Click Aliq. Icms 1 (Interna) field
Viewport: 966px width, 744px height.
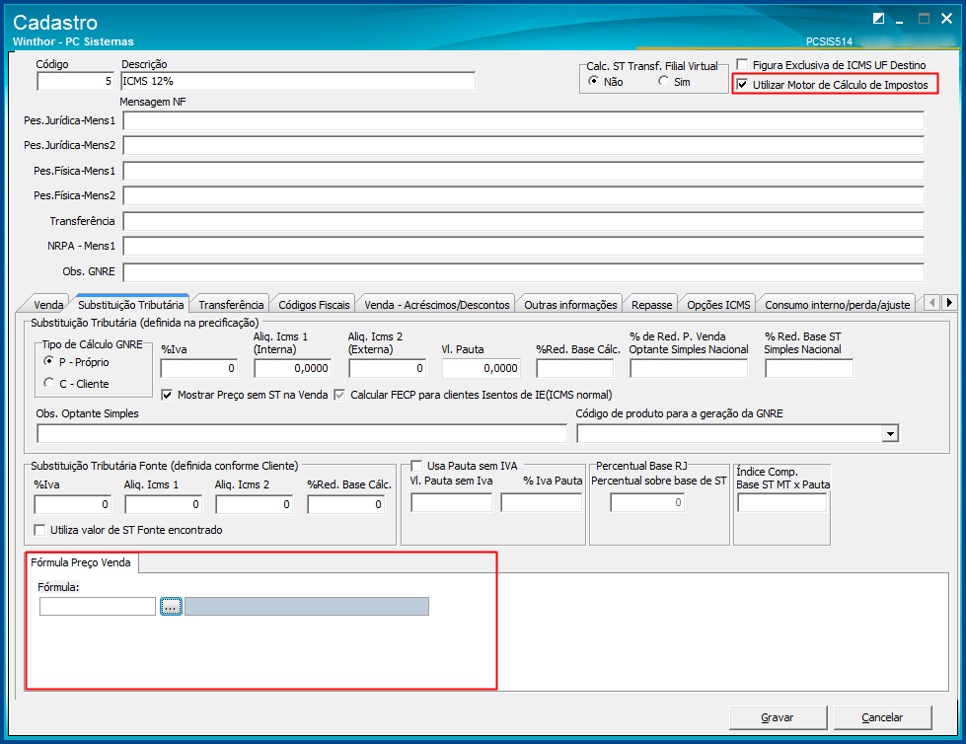293,368
